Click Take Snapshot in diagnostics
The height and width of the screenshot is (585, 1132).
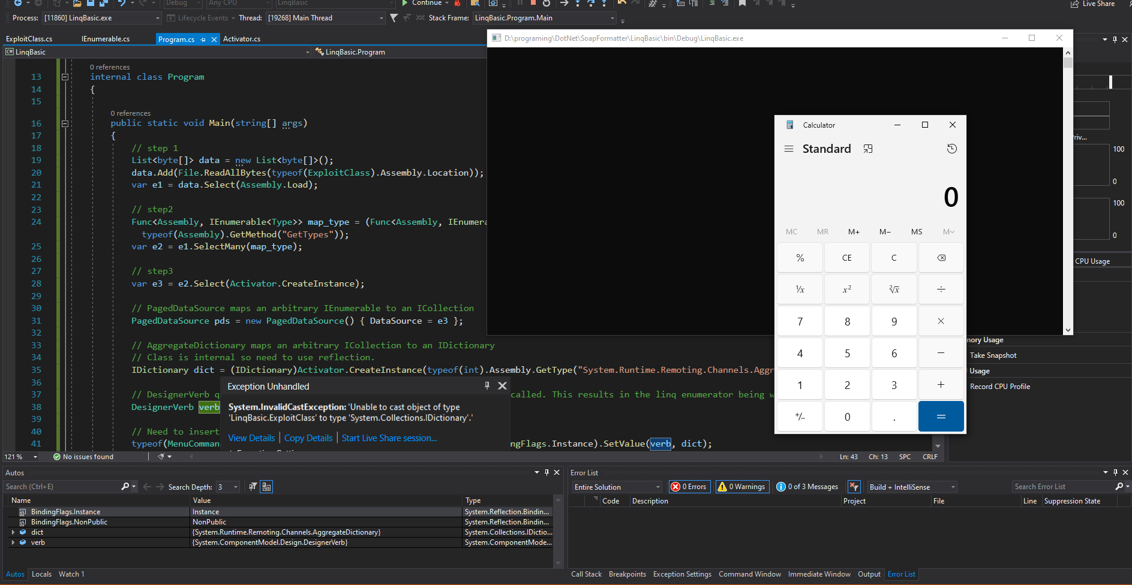coord(993,355)
